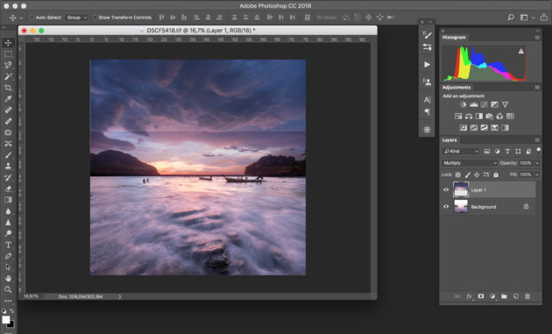Choose the Magic Wand tool
The width and height of the screenshot is (552, 334).
[8, 76]
